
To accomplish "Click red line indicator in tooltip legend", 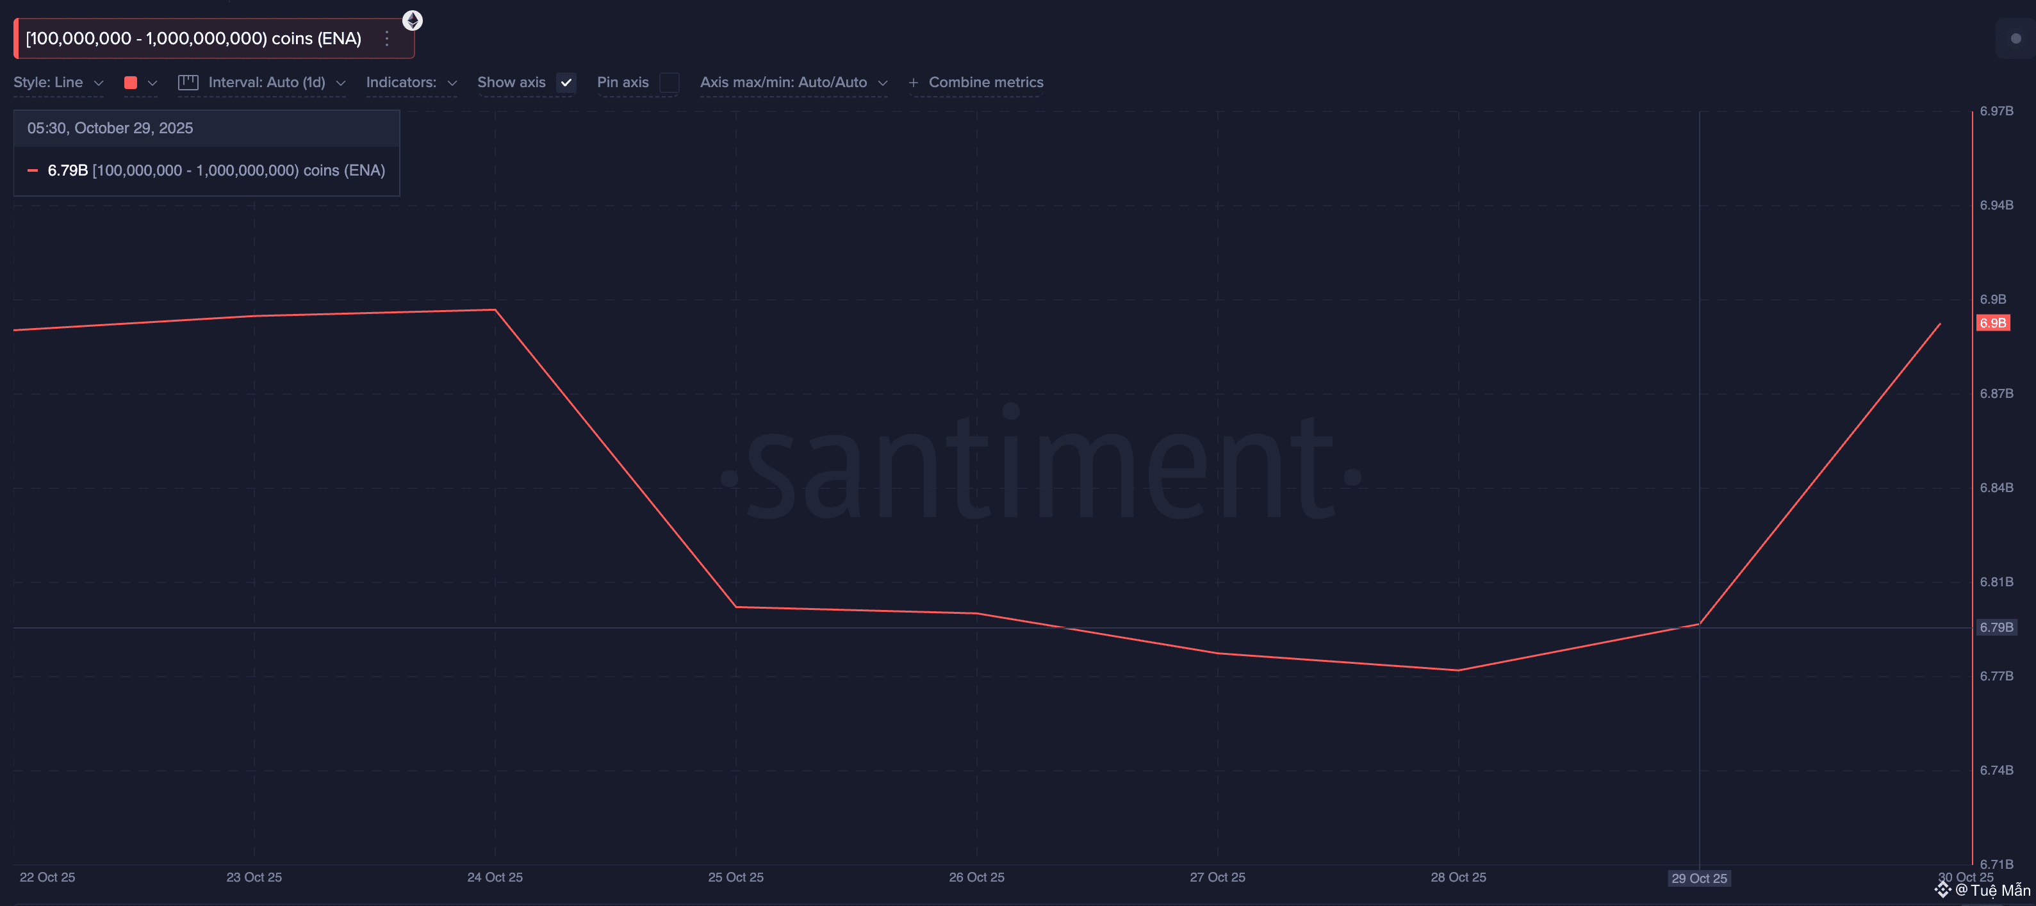I will click(33, 171).
